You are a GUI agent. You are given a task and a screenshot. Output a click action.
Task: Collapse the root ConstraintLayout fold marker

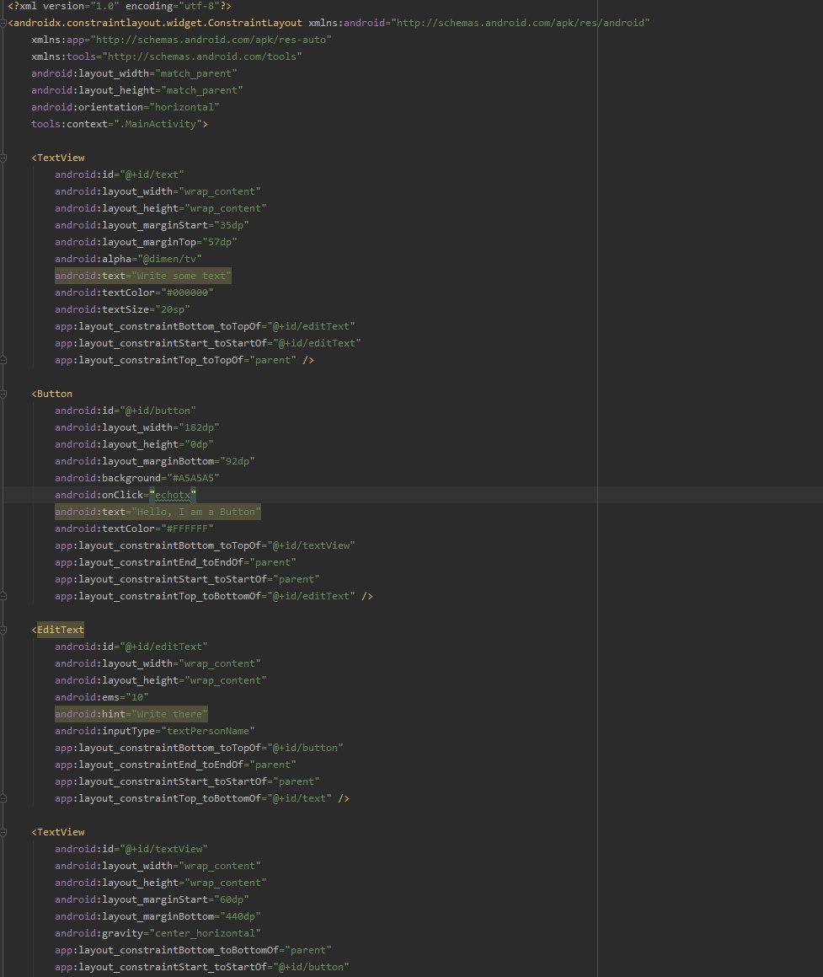(3, 23)
